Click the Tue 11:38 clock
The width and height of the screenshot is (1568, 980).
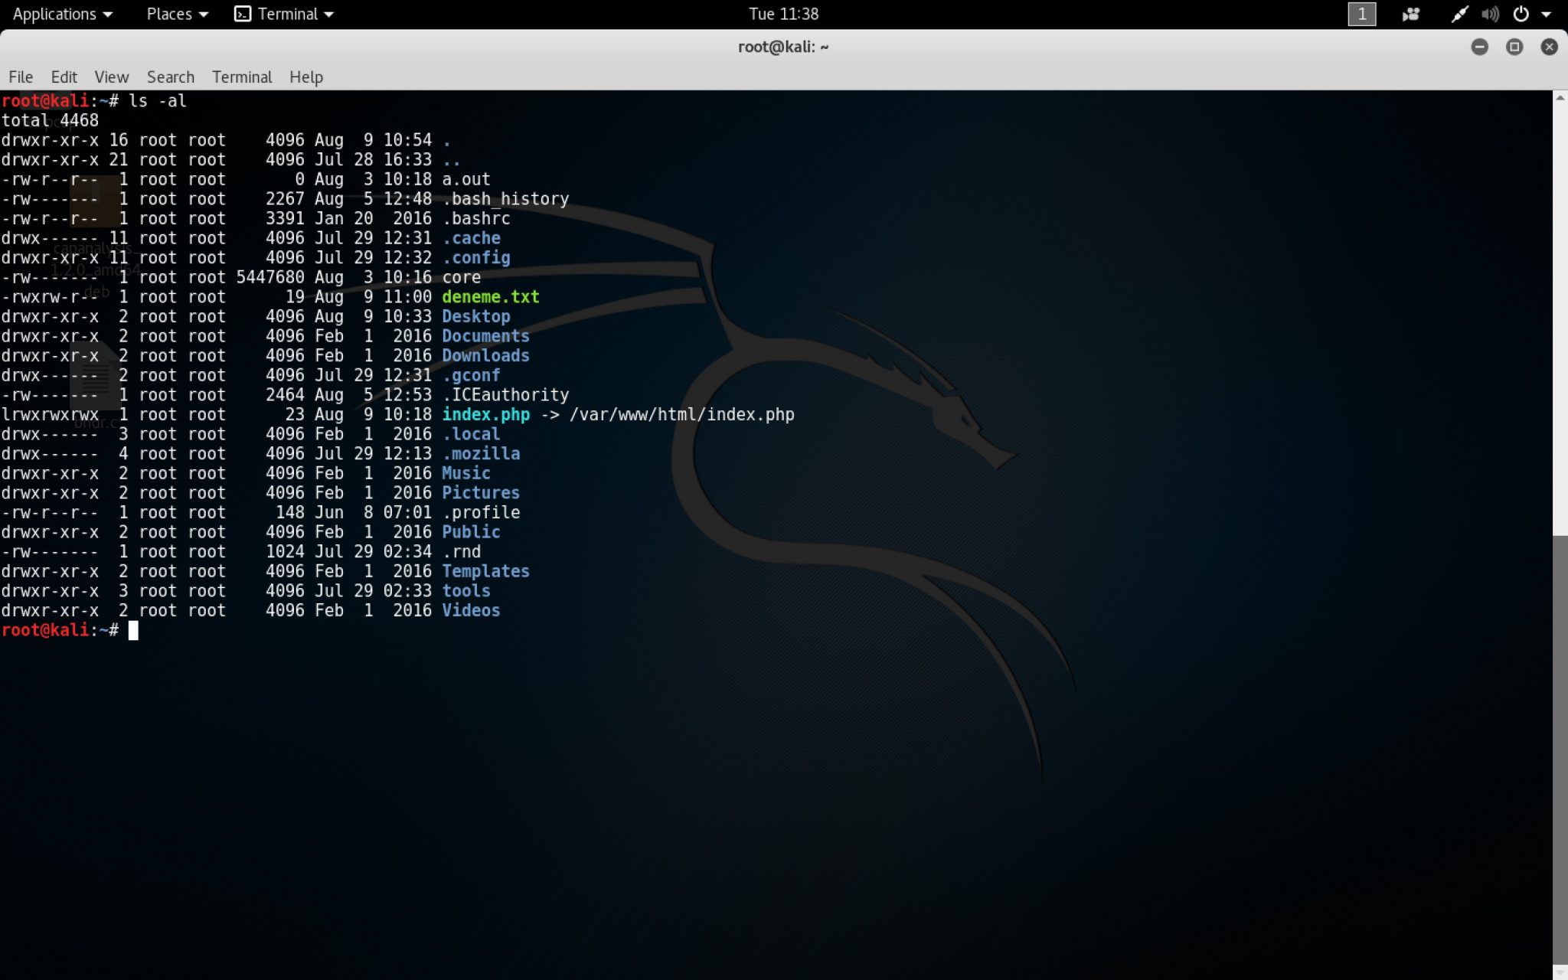(x=783, y=15)
